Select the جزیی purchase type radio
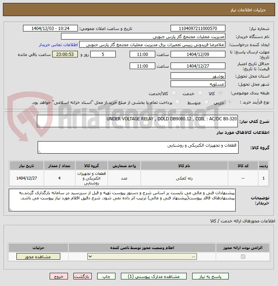278x286 pixels. point(229,102)
